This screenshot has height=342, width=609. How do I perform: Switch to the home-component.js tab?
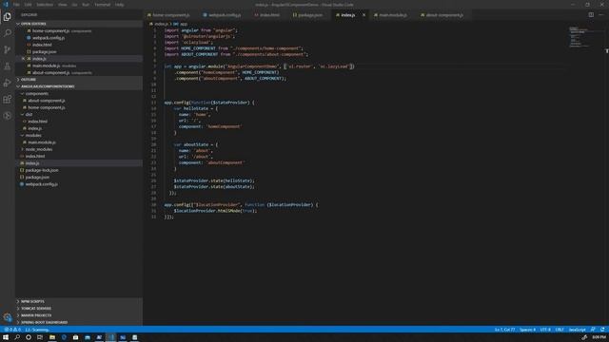[x=171, y=15]
